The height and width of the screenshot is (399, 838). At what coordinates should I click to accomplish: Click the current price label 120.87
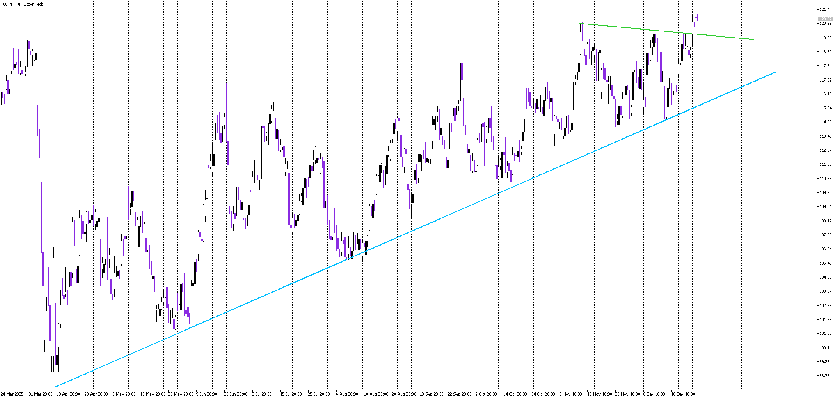[825, 19]
